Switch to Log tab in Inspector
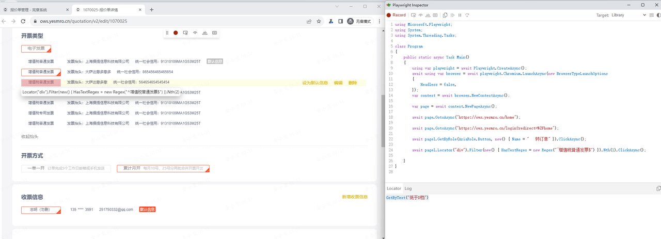This screenshot has height=239, width=661. pyautogui.click(x=408, y=188)
